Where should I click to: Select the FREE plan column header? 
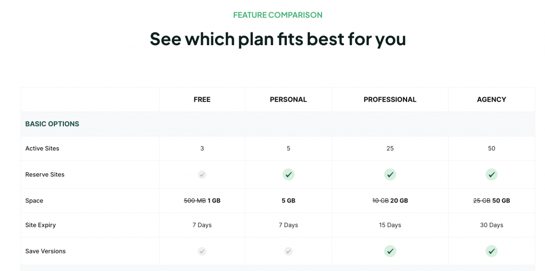coord(202,99)
